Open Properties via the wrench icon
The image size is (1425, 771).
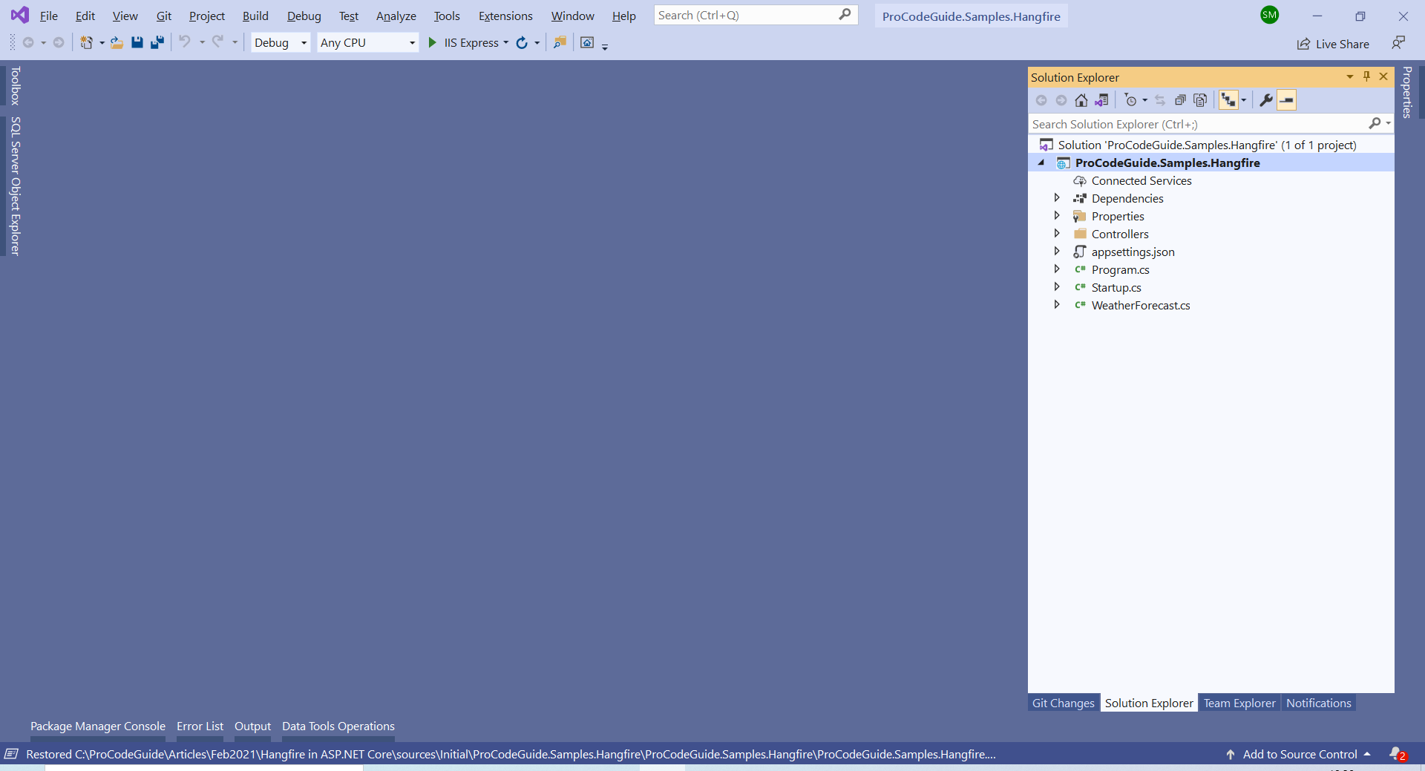[x=1266, y=100]
